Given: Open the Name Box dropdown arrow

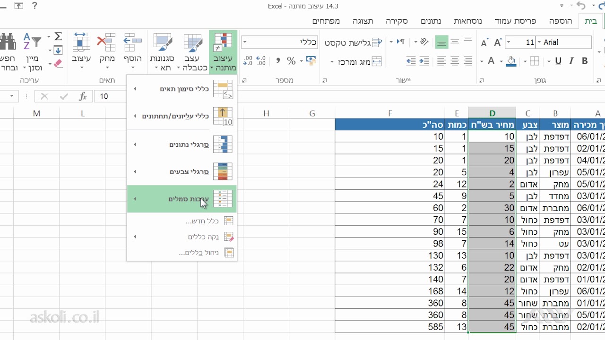Looking at the screenshot, I should (12, 96).
